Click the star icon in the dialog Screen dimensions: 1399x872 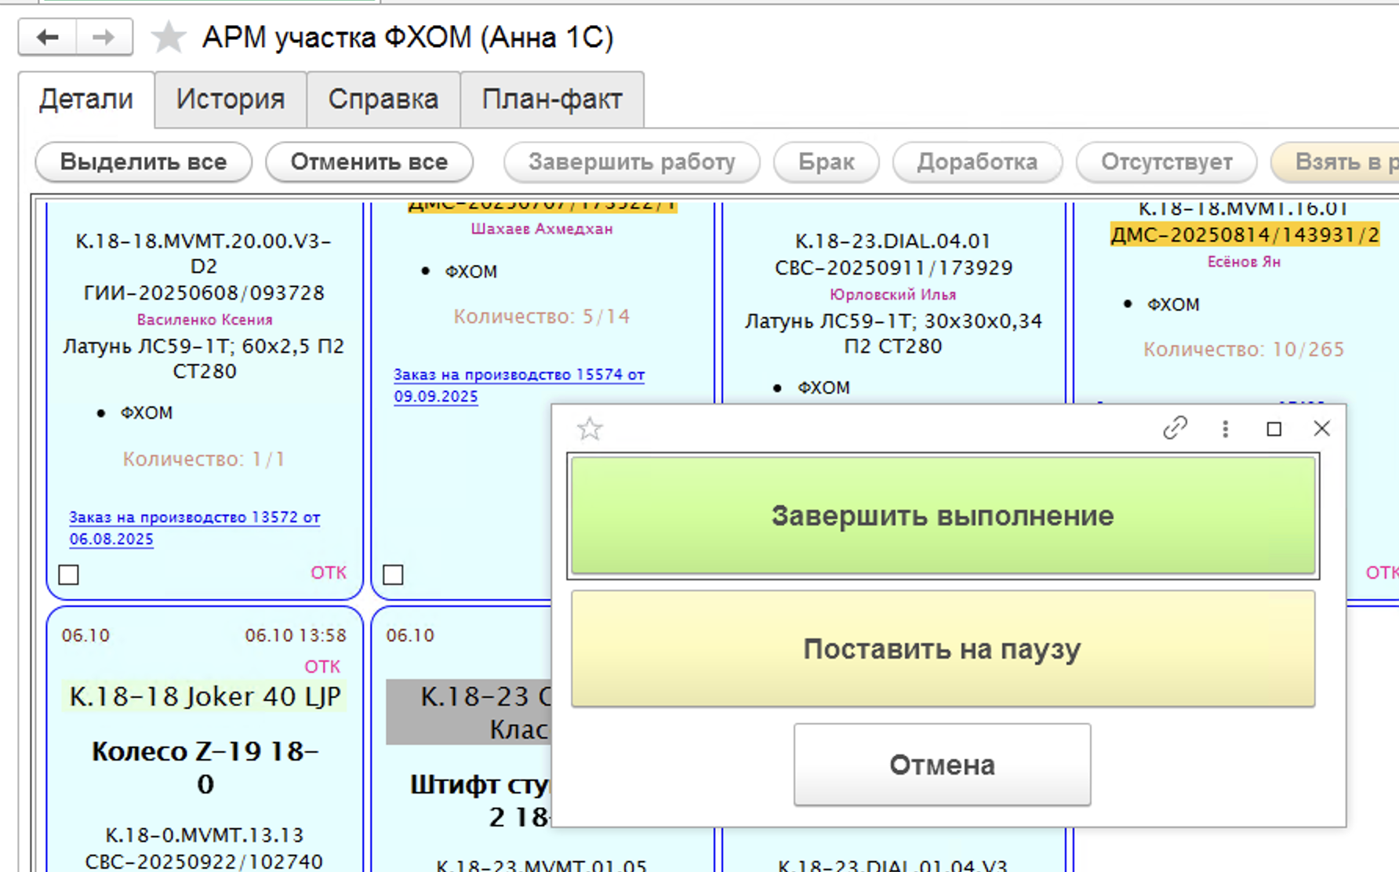click(589, 429)
